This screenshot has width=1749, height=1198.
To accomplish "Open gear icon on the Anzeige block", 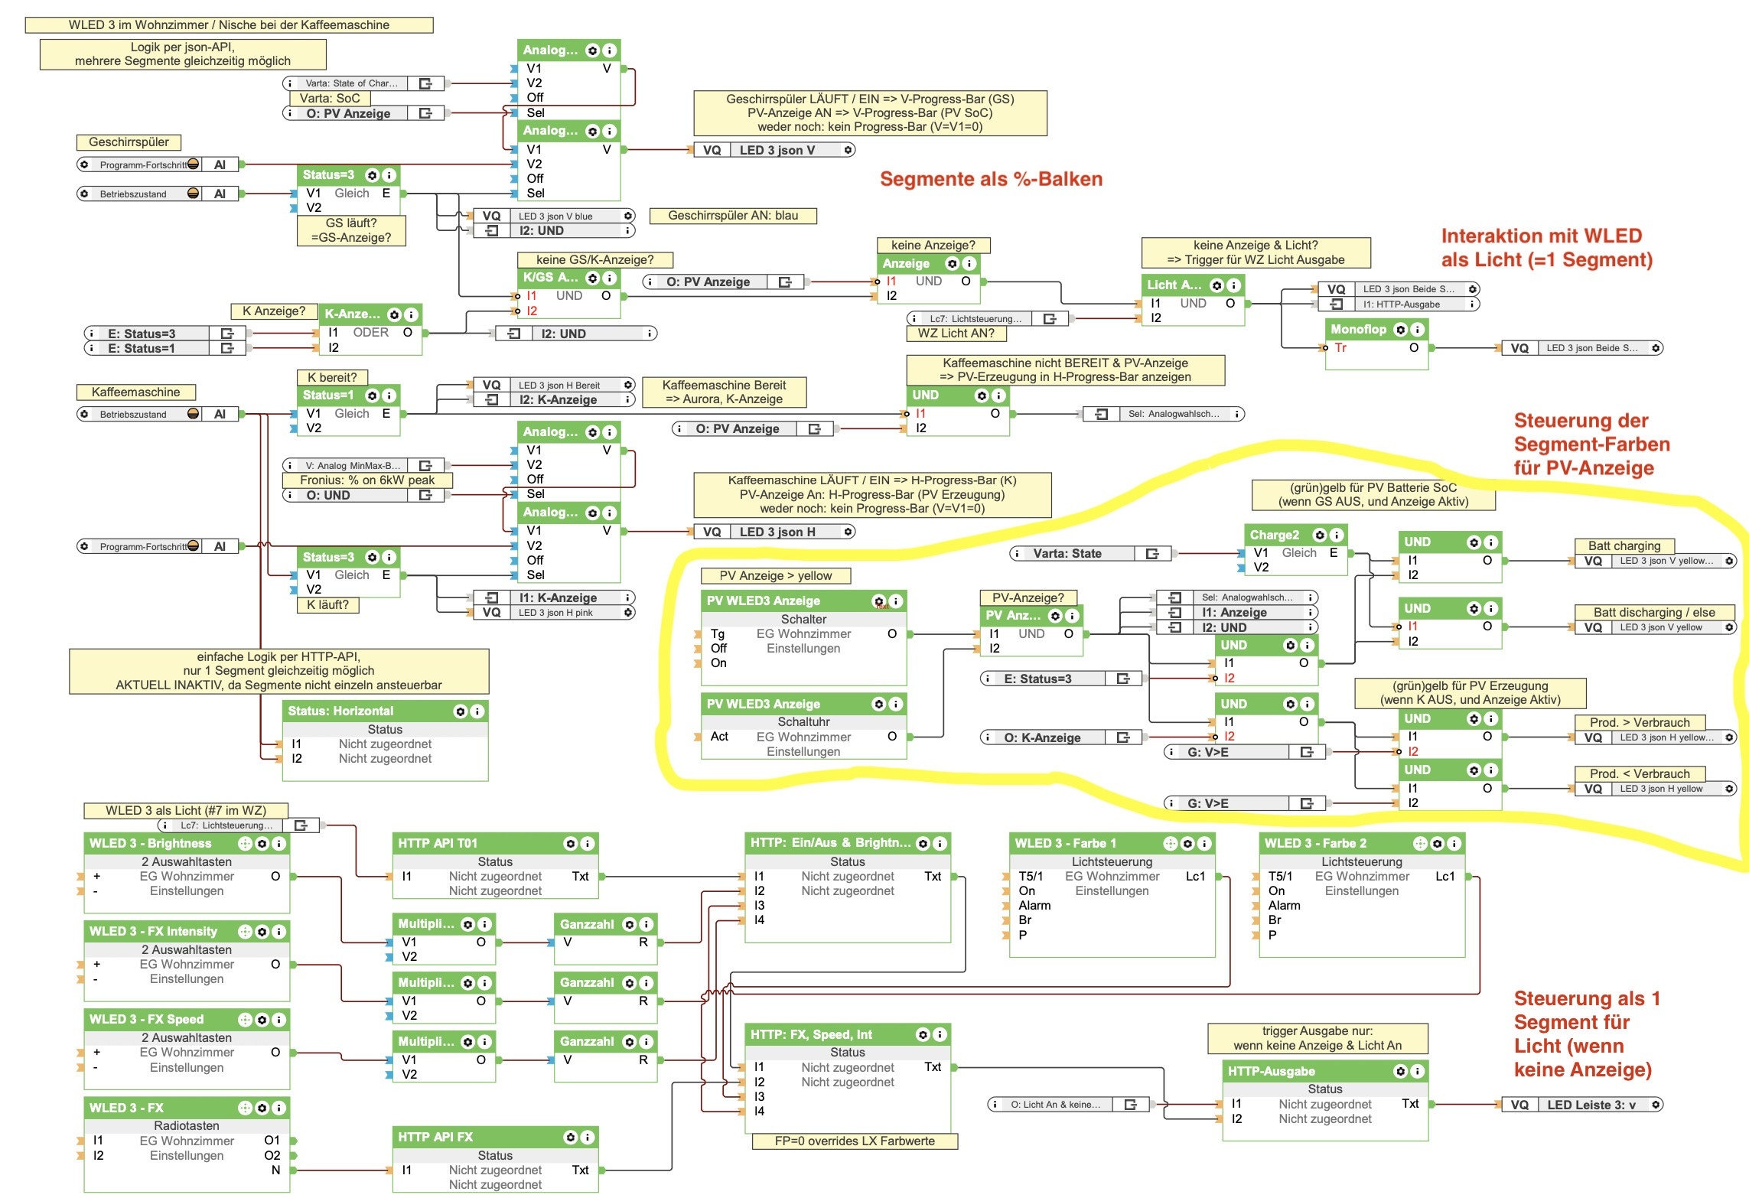I will click(952, 264).
